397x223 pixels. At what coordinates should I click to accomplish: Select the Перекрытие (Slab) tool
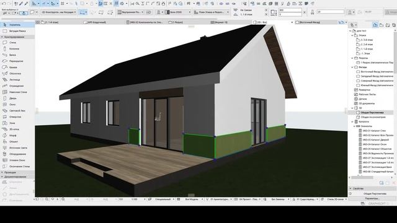[17, 61]
